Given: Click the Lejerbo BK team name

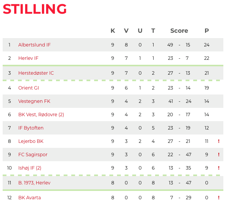Looking at the screenshot, I should point(31,141).
